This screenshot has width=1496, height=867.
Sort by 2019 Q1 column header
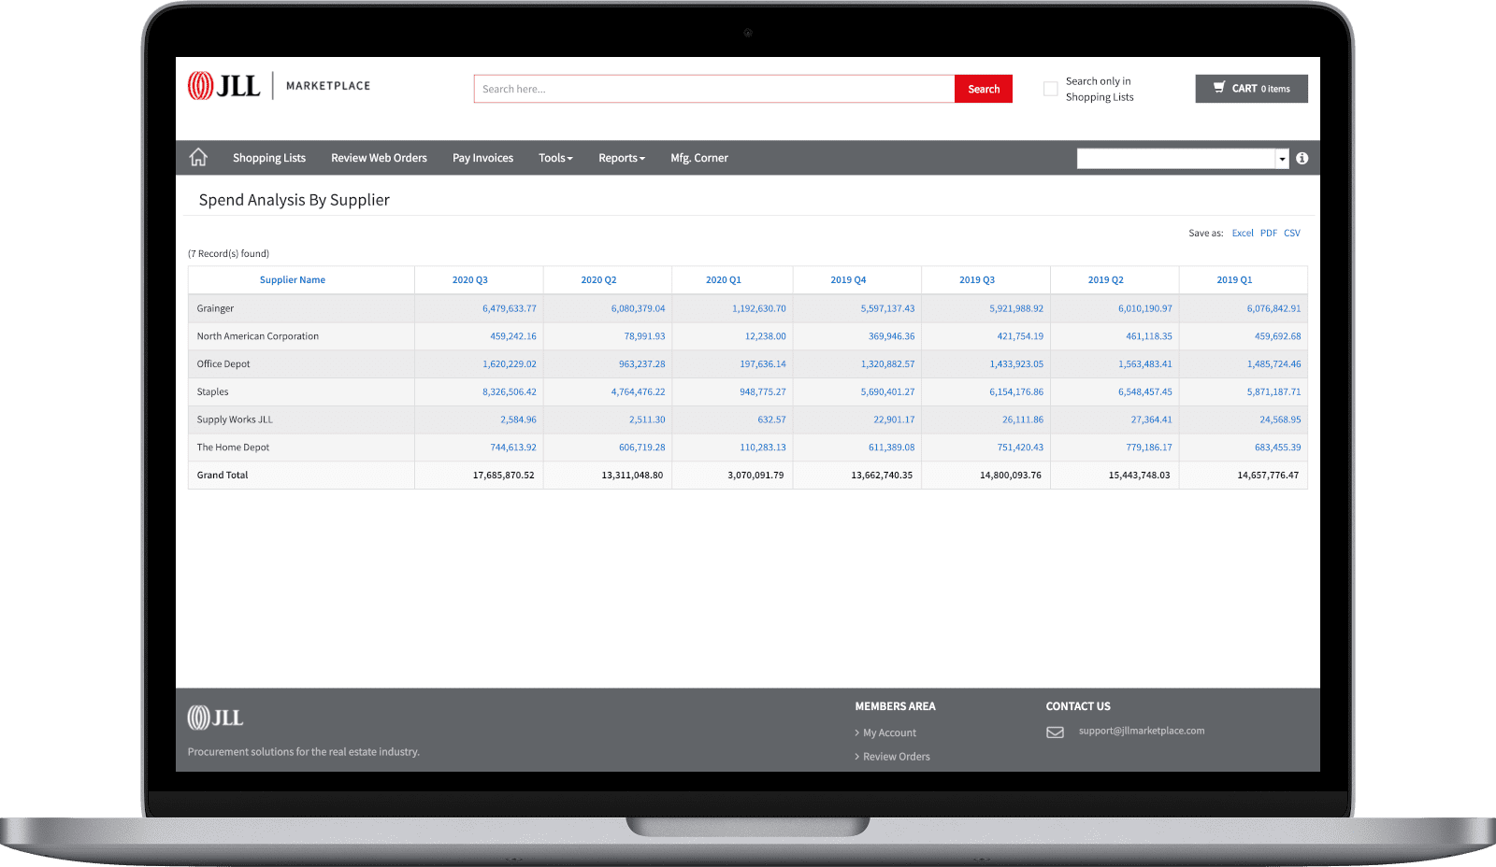1234,280
